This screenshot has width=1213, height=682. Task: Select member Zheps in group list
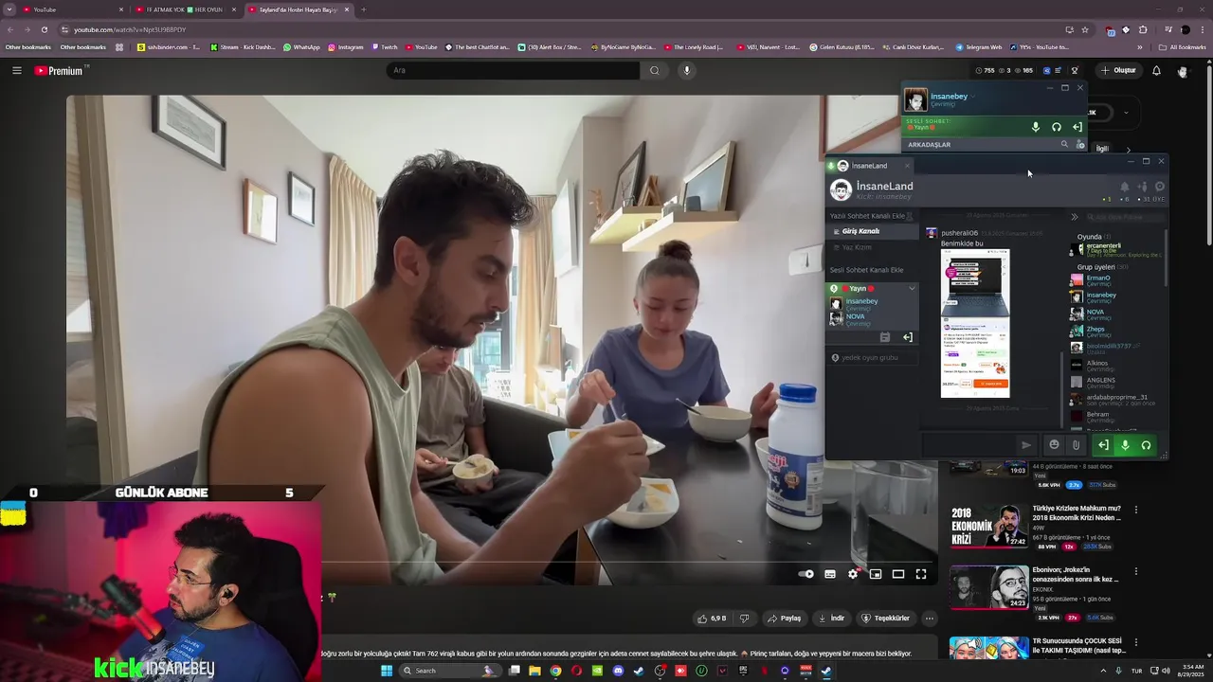(1095, 331)
